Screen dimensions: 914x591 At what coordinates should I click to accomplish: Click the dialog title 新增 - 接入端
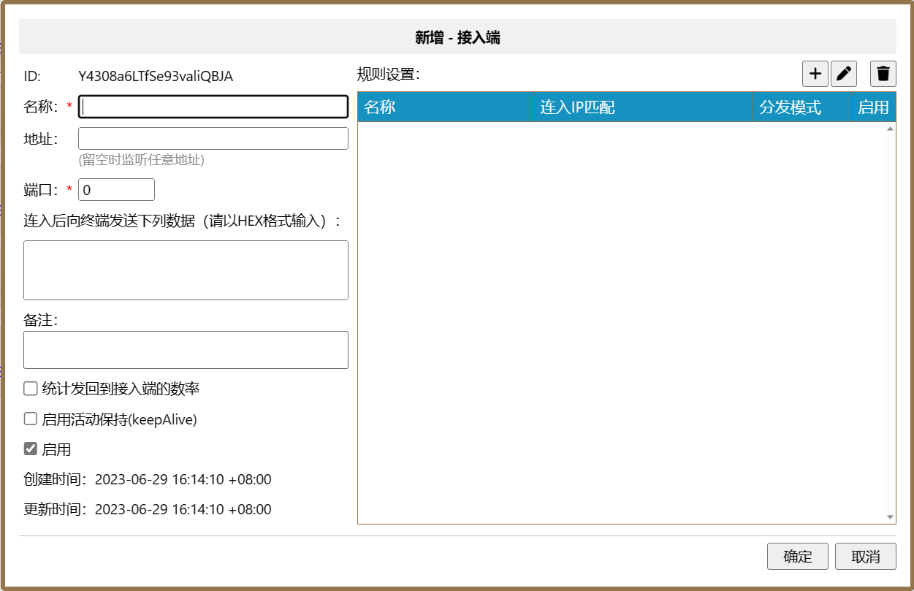coord(457,38)
